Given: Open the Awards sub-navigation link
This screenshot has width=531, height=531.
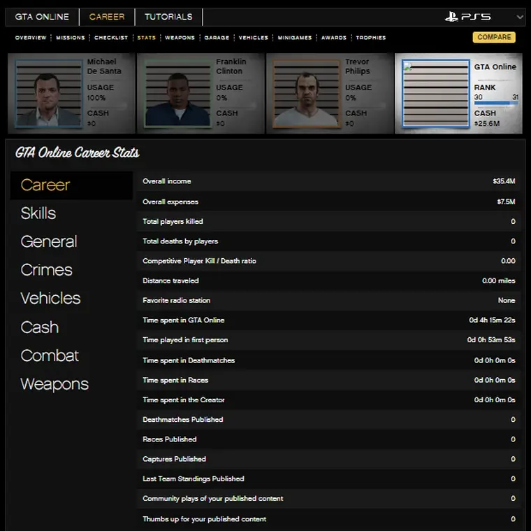Looking at the screenshot, I should point(334,38).
